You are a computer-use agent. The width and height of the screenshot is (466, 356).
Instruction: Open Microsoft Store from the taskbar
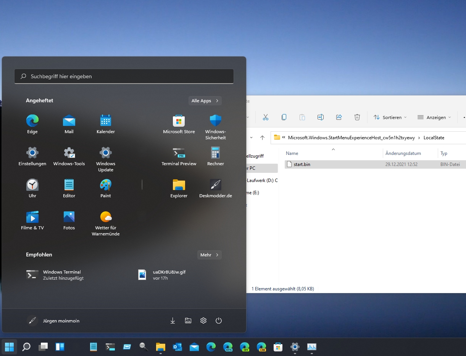tap(278, 347)
